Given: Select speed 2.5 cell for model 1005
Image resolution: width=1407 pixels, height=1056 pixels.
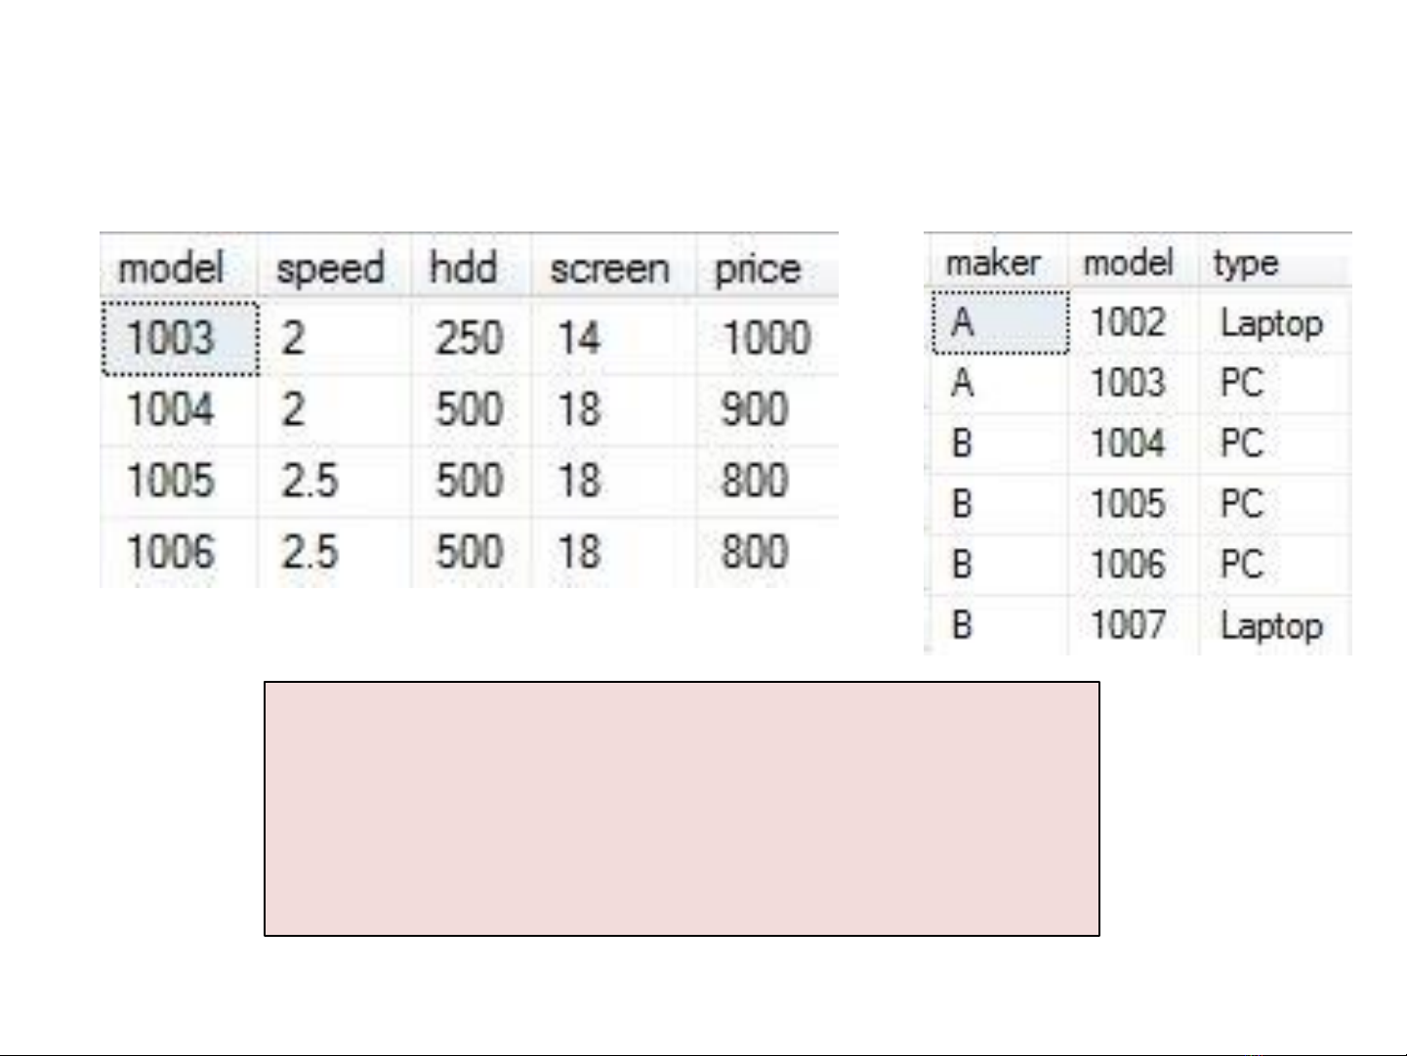Looking at the screenshot, I should point(310,481).
